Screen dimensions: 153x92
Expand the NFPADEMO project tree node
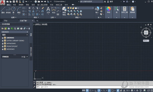coord(3,44)
